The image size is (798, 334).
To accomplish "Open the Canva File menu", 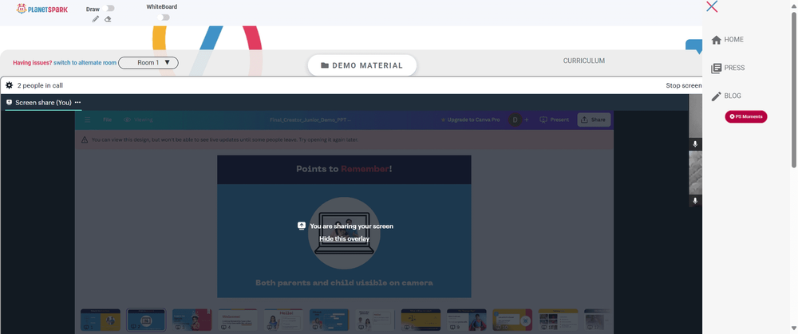I will click(x=108, y=120).
